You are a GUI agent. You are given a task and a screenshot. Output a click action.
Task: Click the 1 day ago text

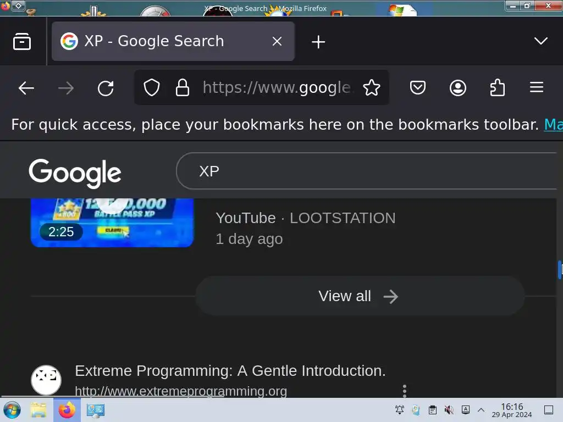pos(249,239)
